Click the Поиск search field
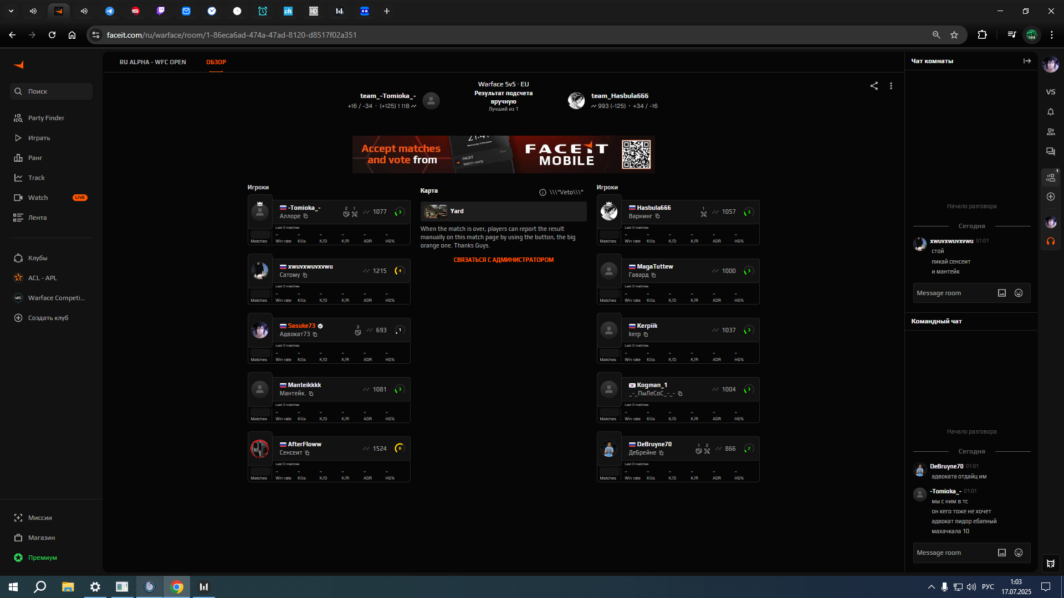 (51, 91)
